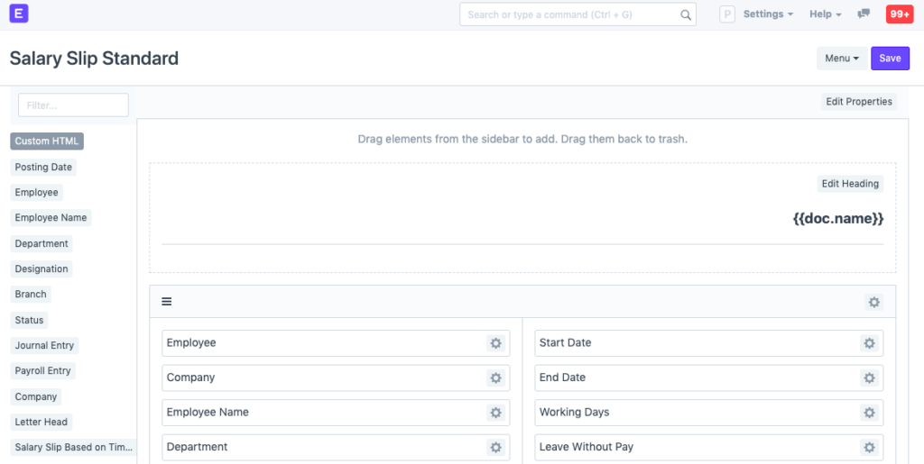Click Edit Heading button

point(850,184)
